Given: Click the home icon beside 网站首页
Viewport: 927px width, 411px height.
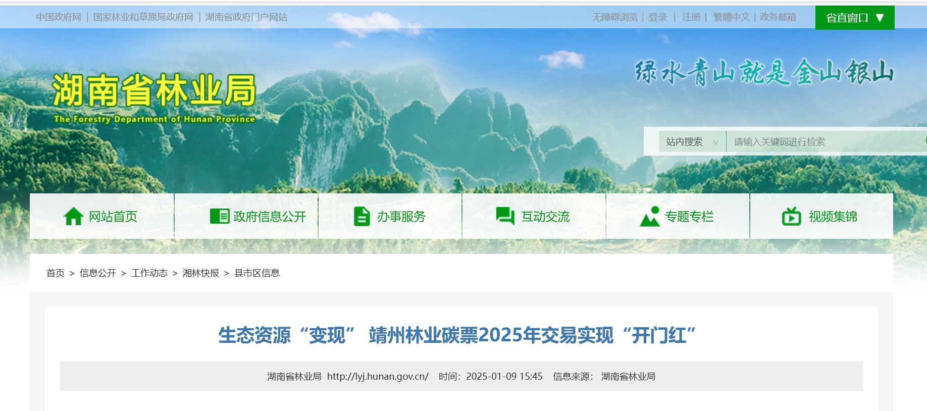Looking at the screenshot, I should 73,217.
